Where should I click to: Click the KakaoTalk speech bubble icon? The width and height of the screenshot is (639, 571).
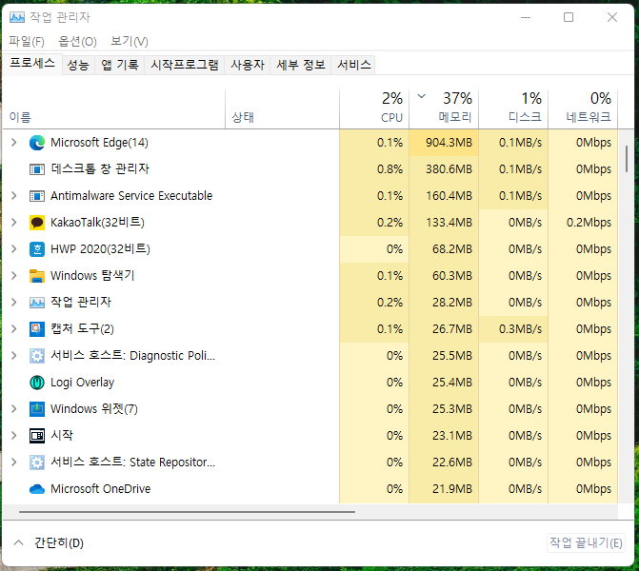point(37,223)
